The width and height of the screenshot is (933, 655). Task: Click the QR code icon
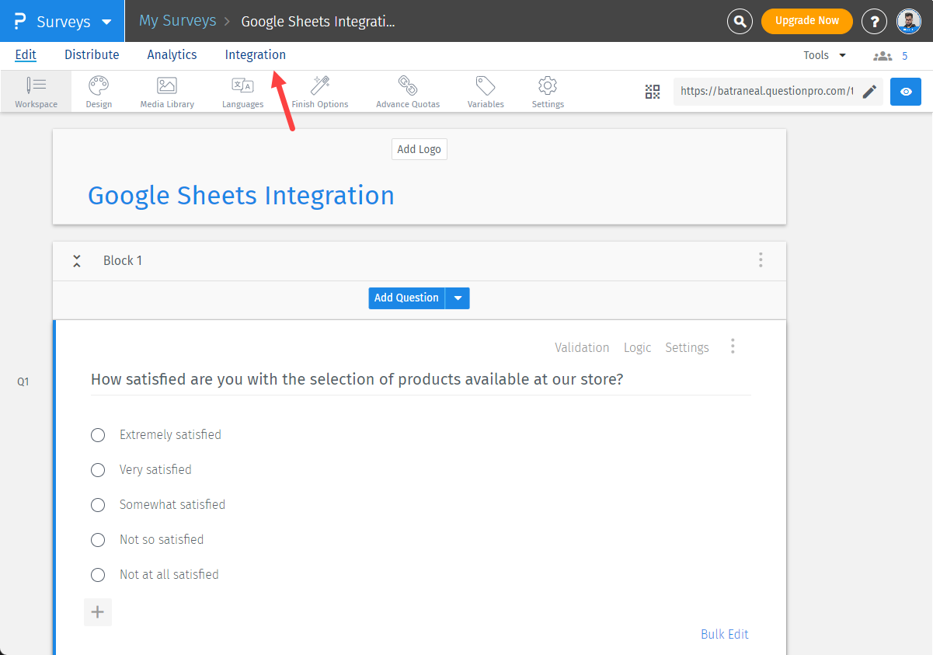pyautogui.click(x=653, y=92)
